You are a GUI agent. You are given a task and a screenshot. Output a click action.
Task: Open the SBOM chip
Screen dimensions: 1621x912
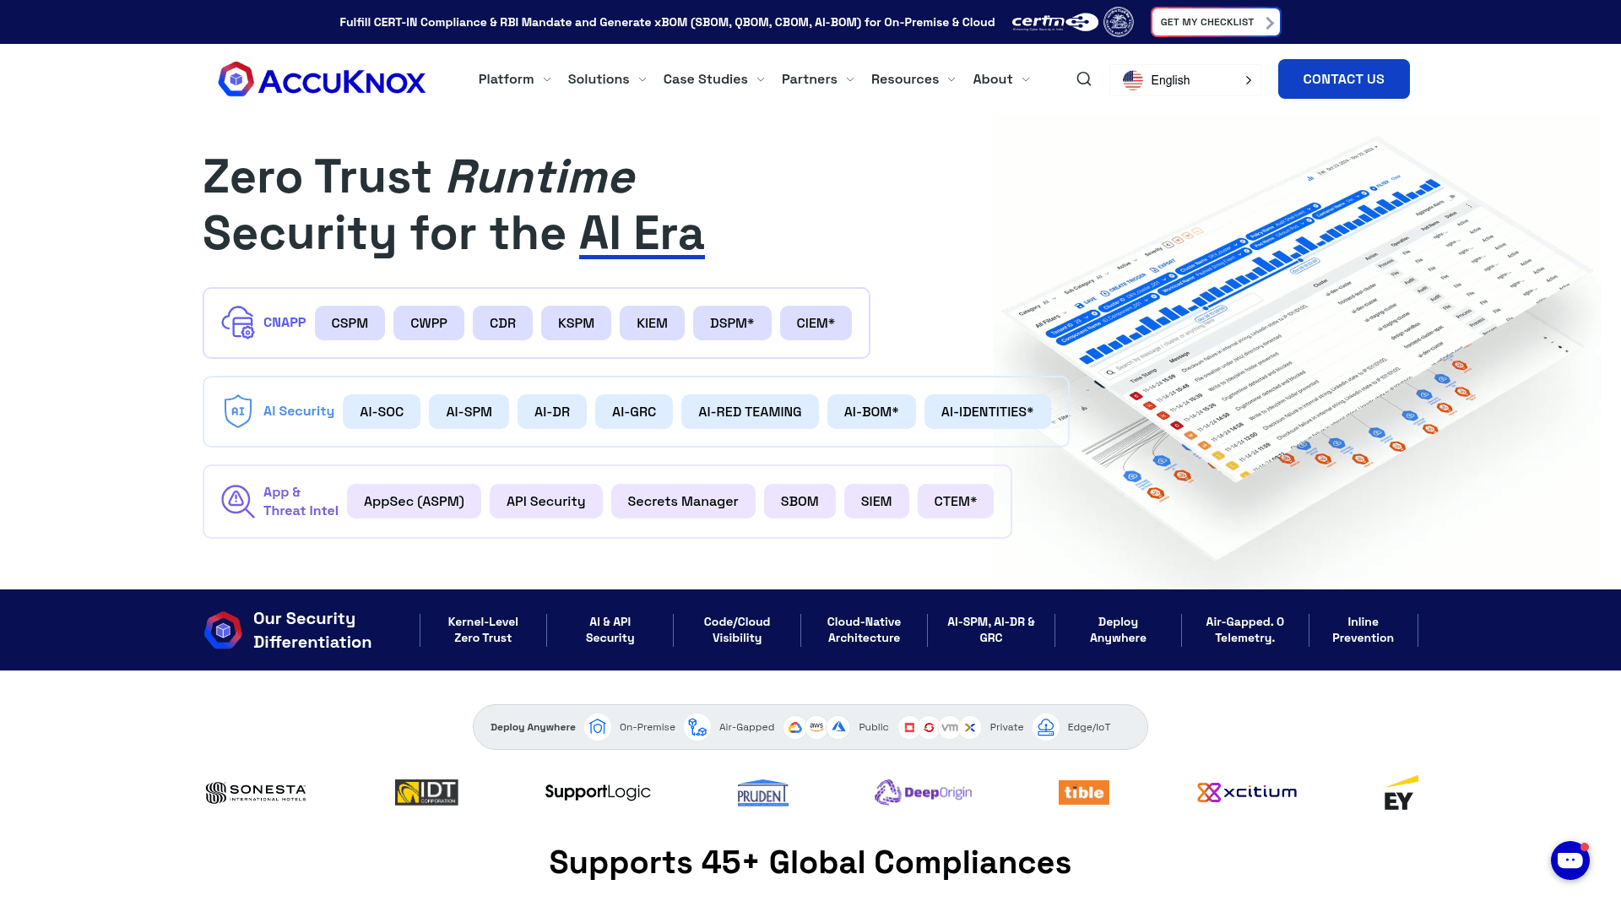click(800, 502)
